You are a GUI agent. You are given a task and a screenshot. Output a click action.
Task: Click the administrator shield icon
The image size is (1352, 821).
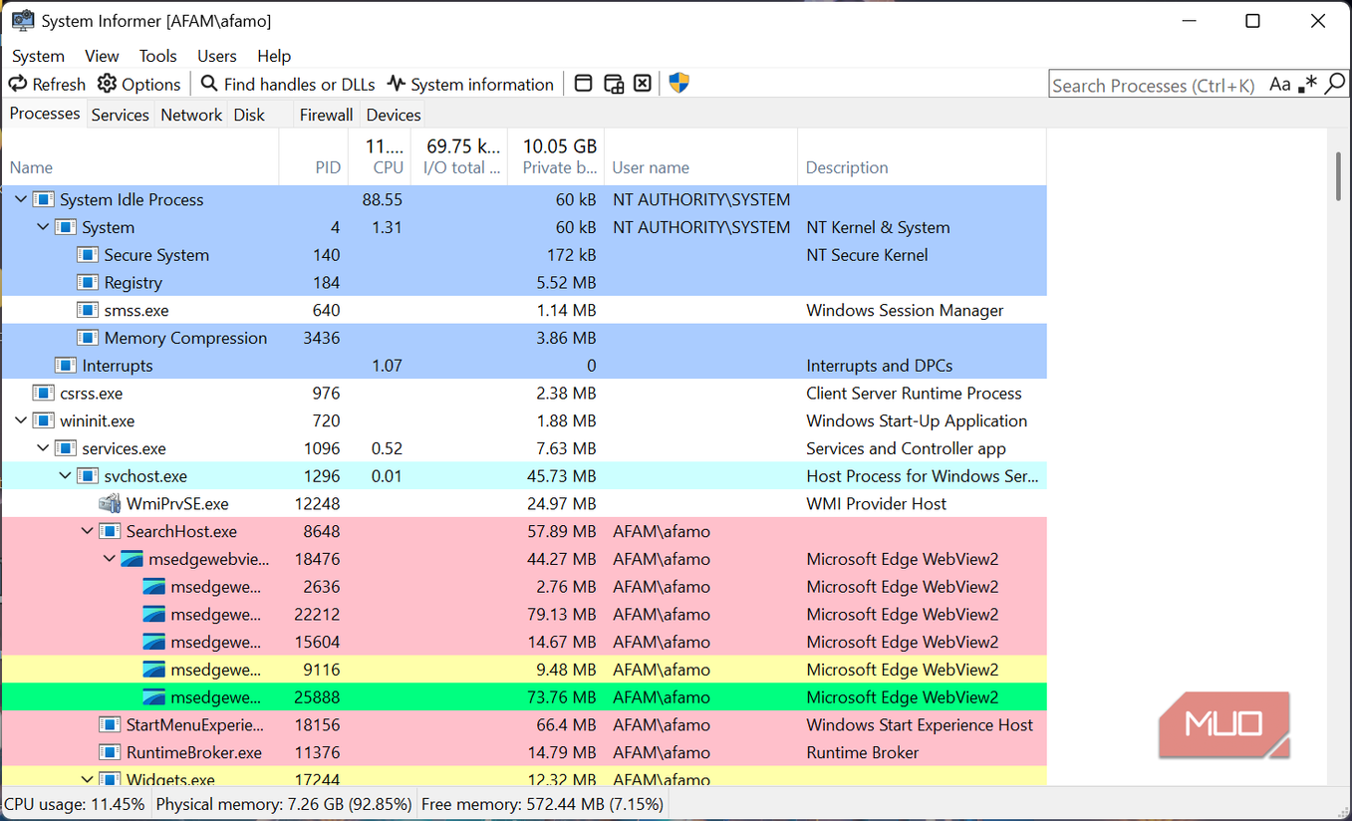(x=679, y=84)
